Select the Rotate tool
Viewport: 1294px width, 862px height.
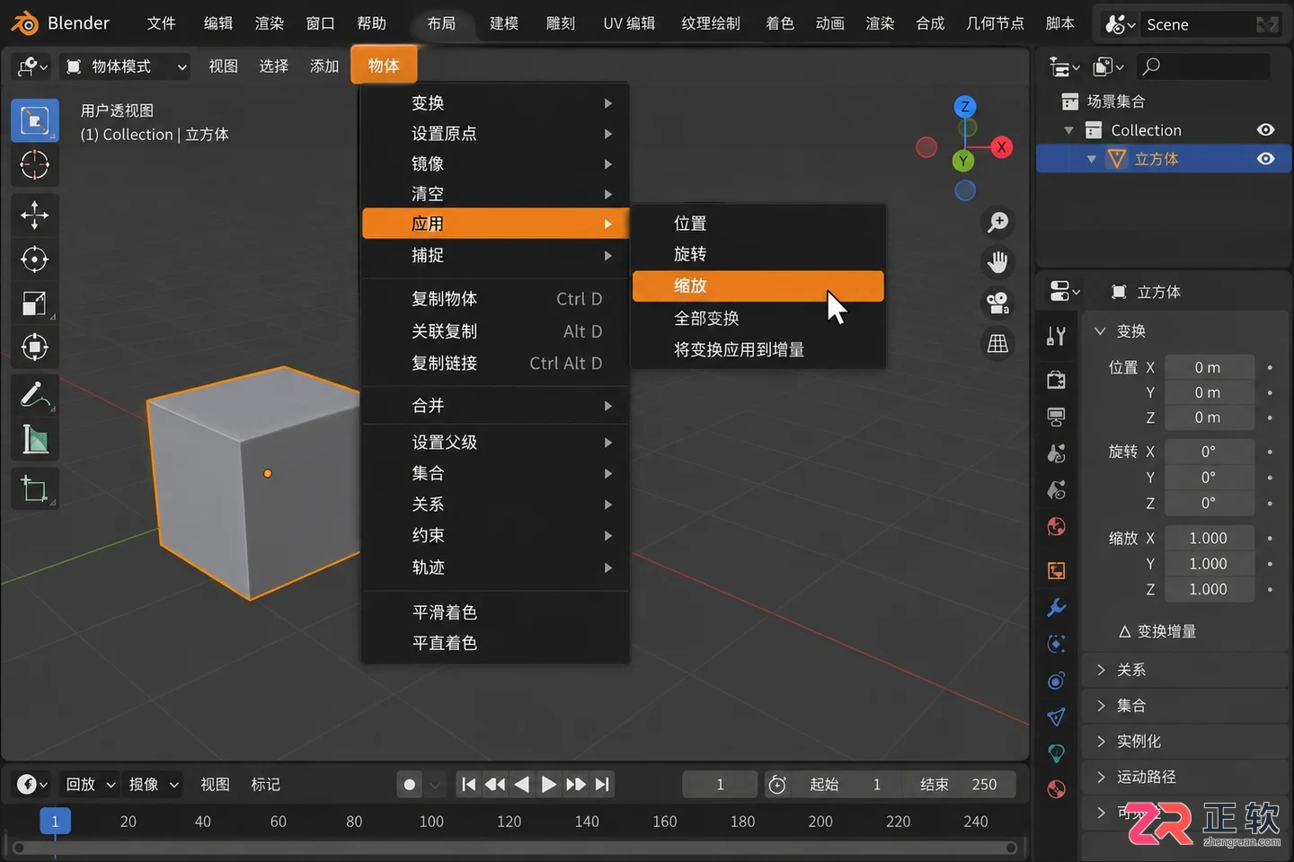pos(35,259)
